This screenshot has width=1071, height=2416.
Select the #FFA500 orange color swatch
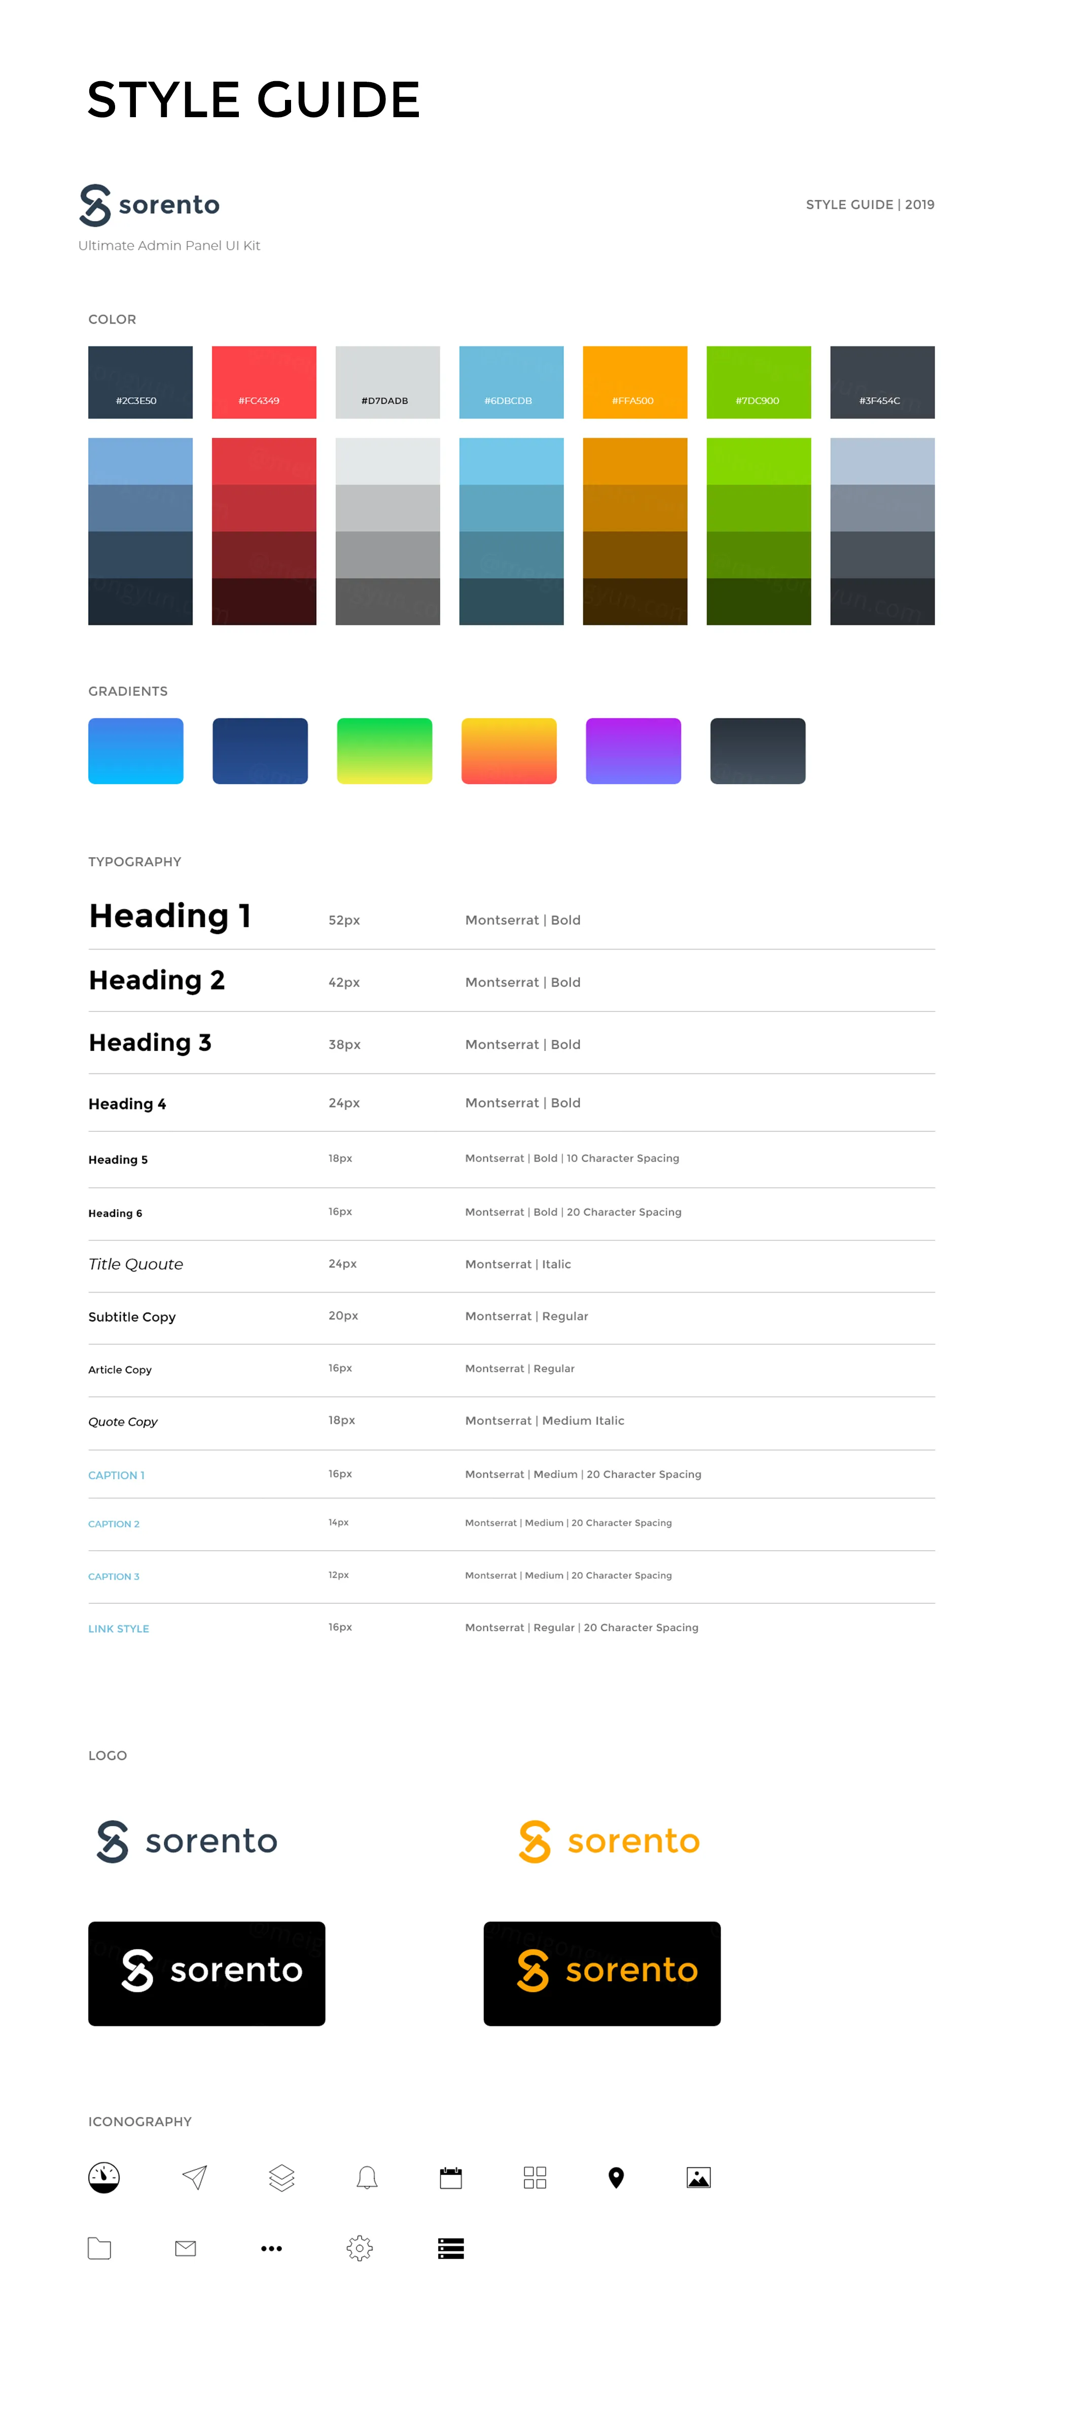click(x=634, y=382)
